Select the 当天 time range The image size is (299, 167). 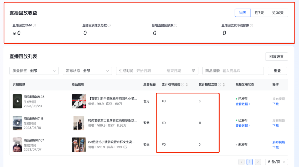pyautogui.click(x=243, y=13)
